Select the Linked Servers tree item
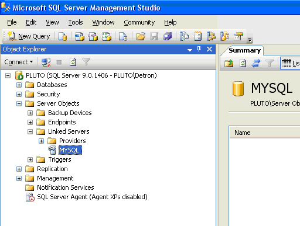This screenshot has height=226, width=300. [69, 131]
